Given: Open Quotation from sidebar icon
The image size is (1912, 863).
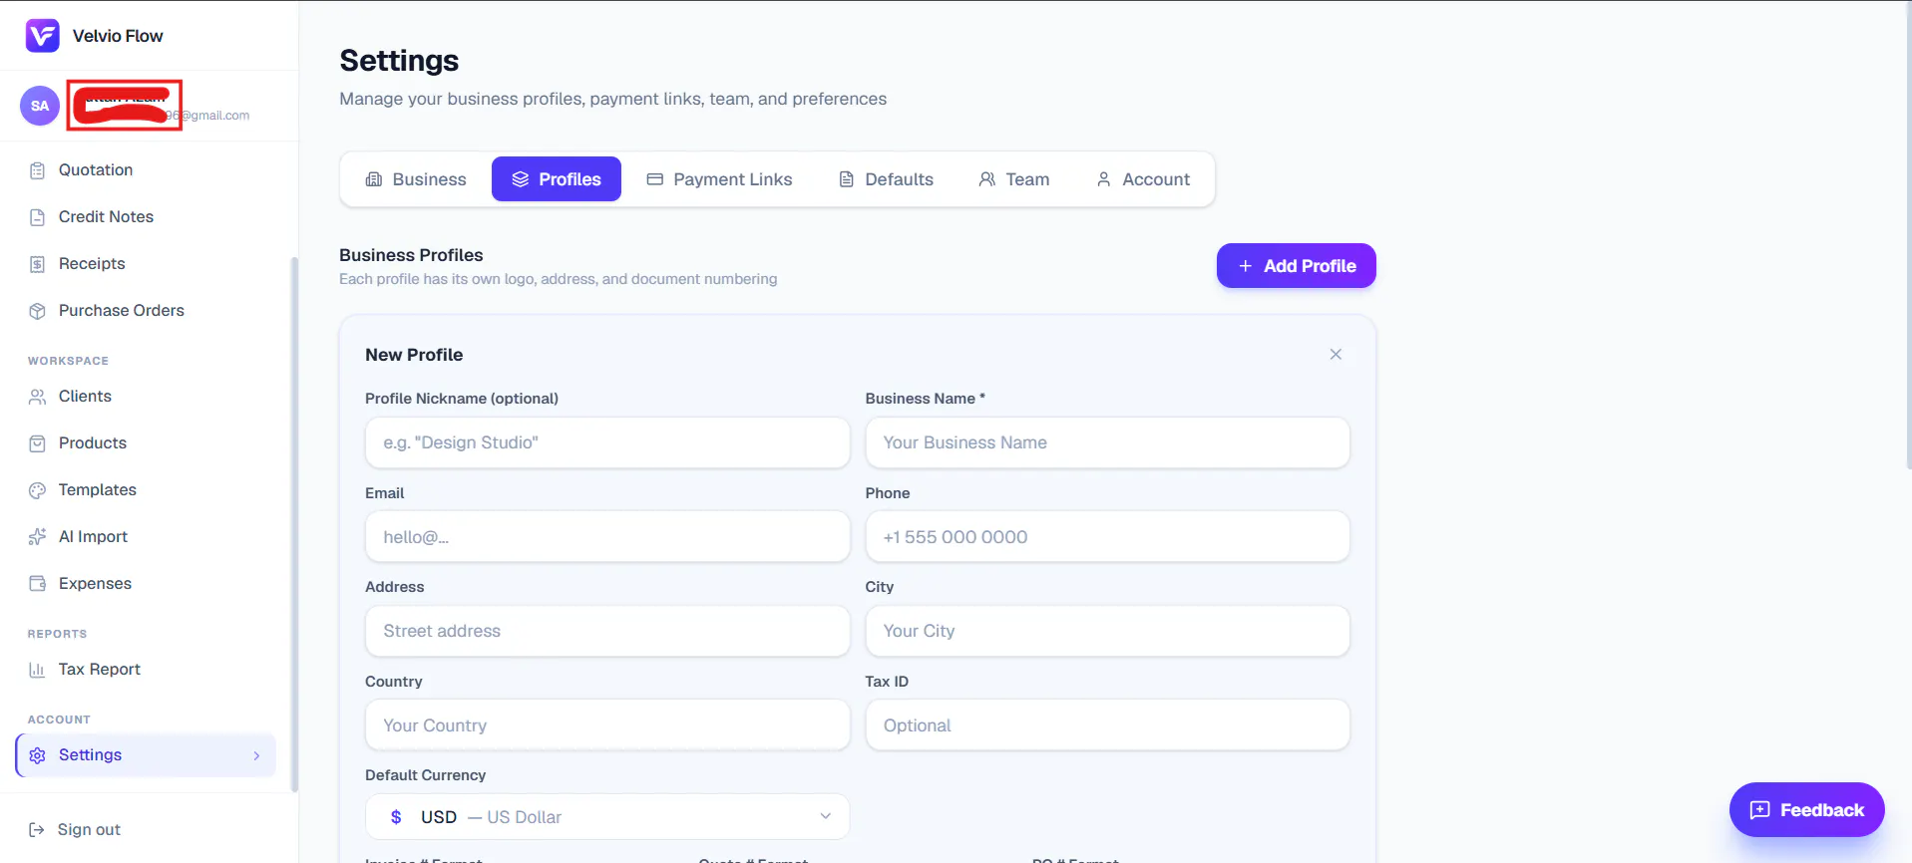Looking at the screenshot, I should coord(37,170).
